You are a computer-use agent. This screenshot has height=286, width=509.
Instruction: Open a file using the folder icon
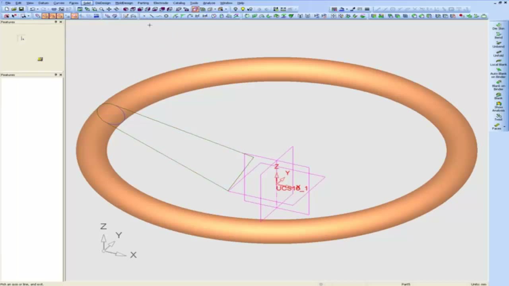(x=14, y=9)
